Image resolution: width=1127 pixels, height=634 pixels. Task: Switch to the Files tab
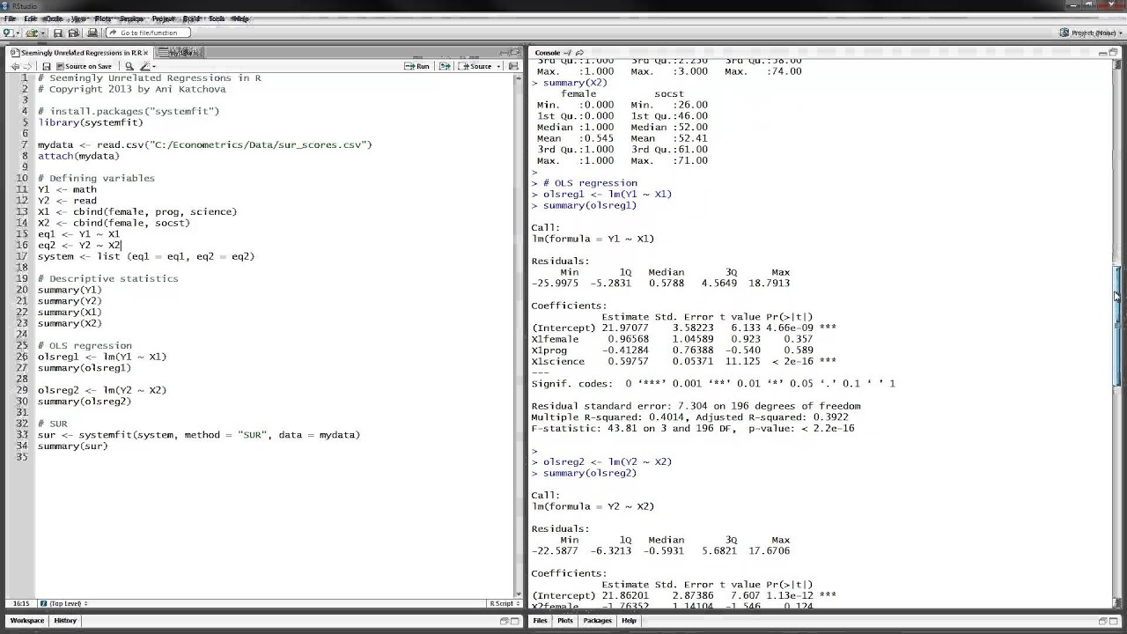[540, 621]
